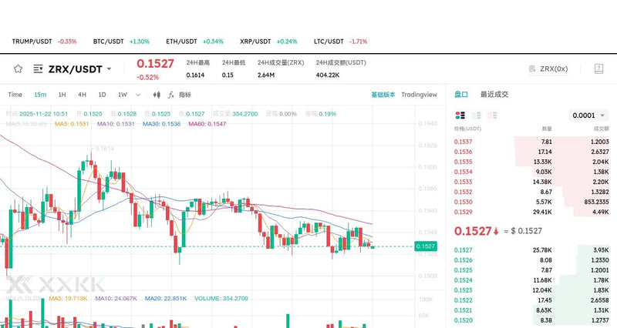Add ZRX/USDT to favorites with star

pos(18,69)
